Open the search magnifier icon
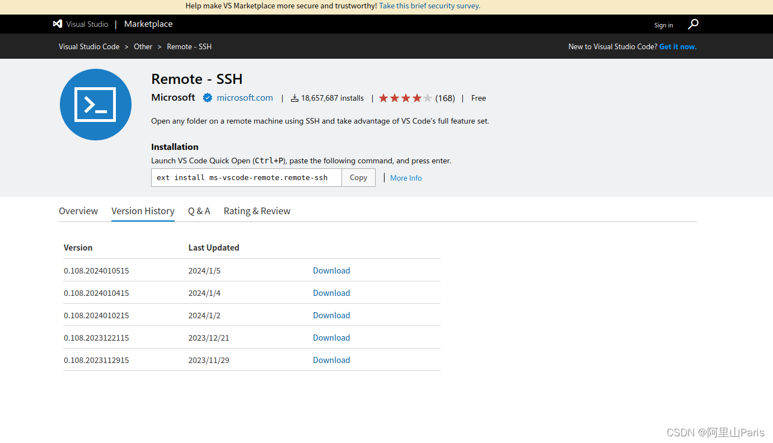773x443 pixels. click(693, 24)
